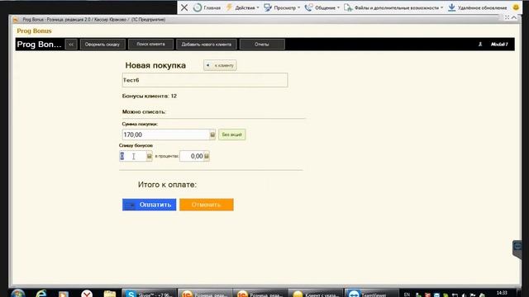
Task: Click the Новая покупка heading
Action: (155, 65)
